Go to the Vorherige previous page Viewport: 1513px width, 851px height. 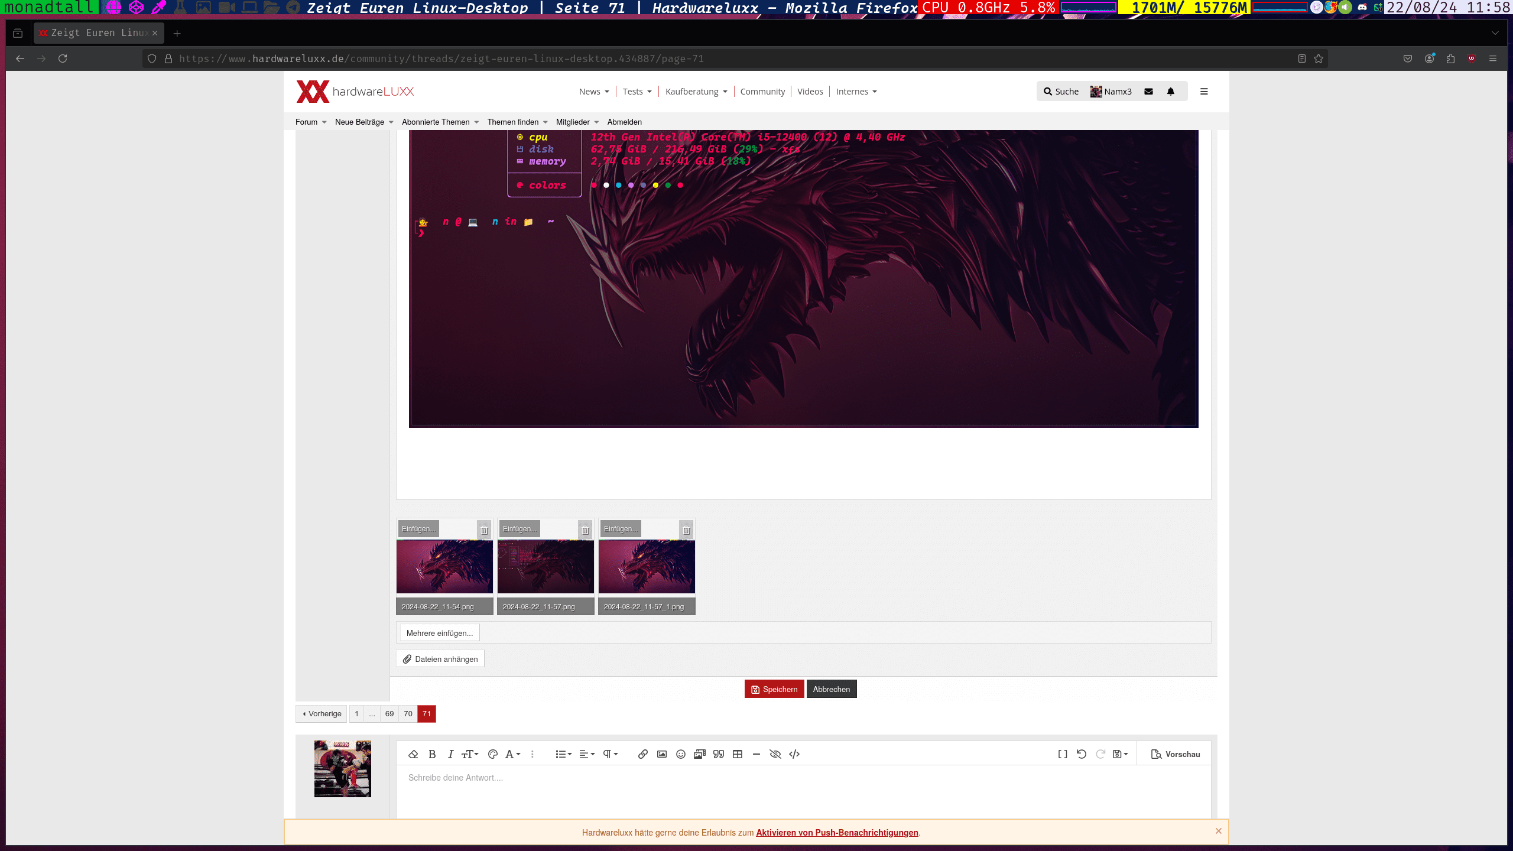[x=322, y=714]
